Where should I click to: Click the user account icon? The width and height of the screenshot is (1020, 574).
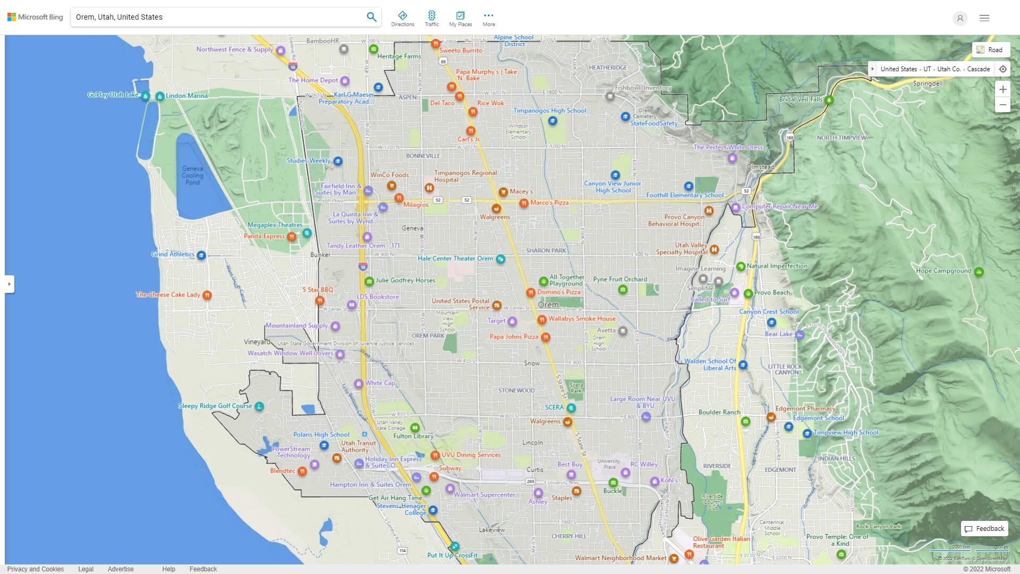tap(959, 18)
